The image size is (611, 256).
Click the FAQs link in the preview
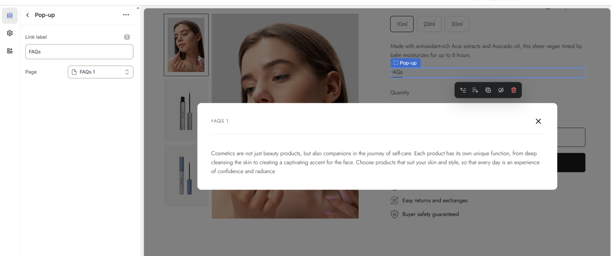point(397,72)
